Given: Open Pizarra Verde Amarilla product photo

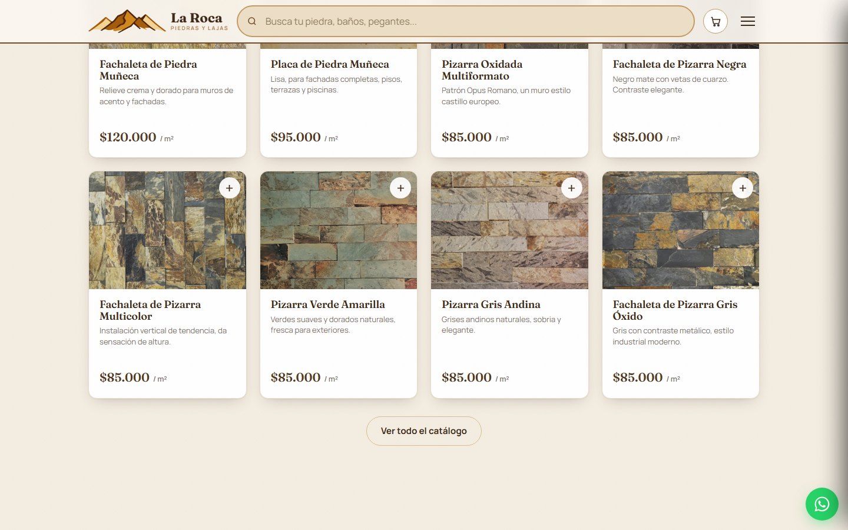Looking at the screenshot, I should [x=339, y=230].
